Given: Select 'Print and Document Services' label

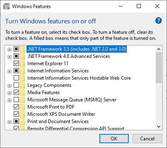Looking at the screenshot, I should click(x=58, y=121).
